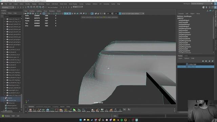Open the outliner search filter dropdown arrow
Screen dimensions: 217x122
click(x=21, y=16)
